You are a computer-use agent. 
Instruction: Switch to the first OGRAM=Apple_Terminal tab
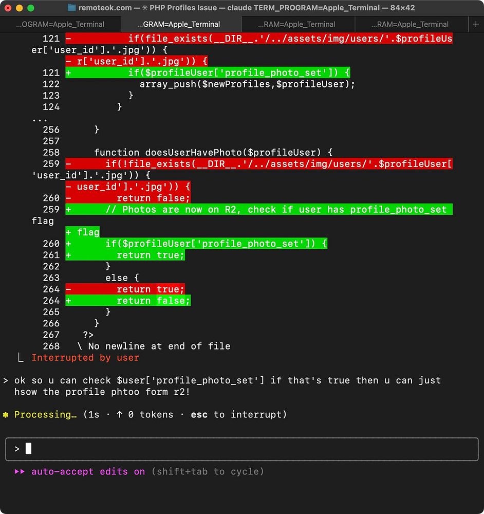pos(60,24)
